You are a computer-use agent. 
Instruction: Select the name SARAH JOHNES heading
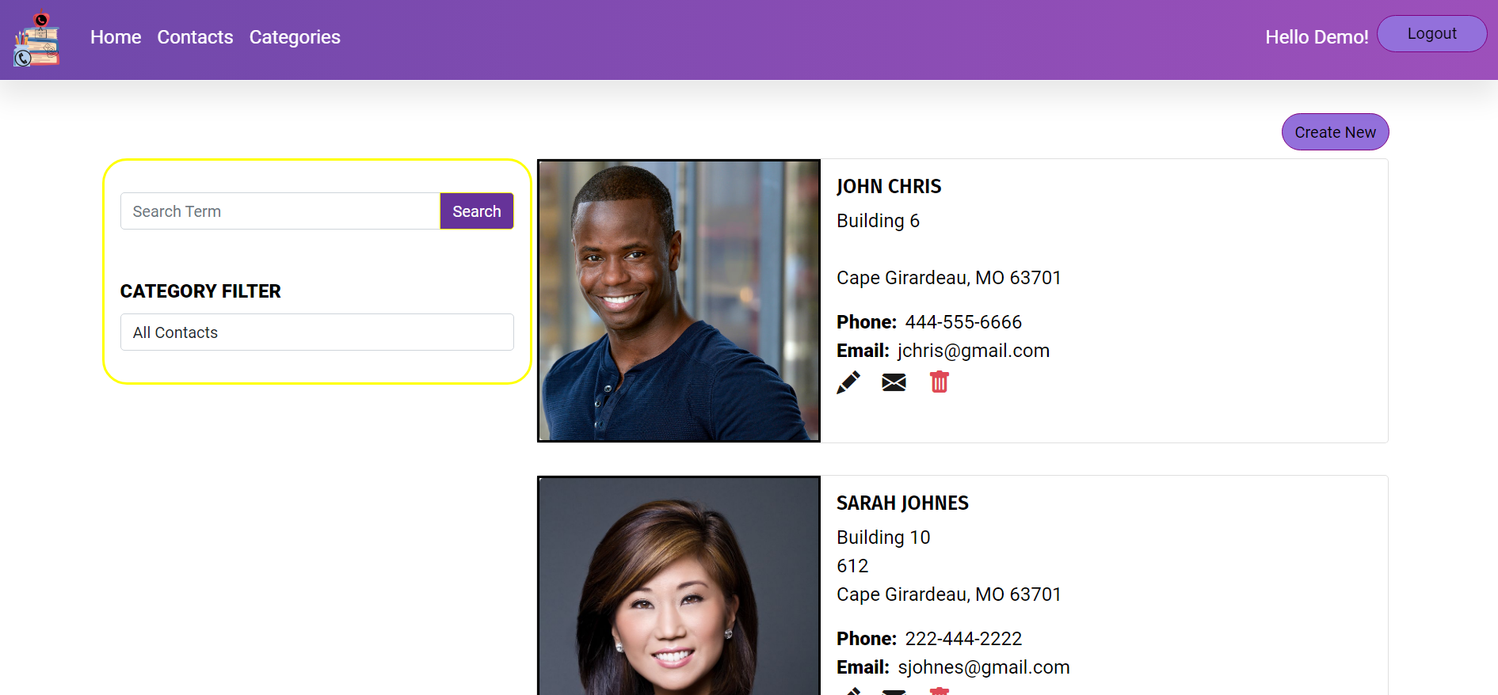902,503
